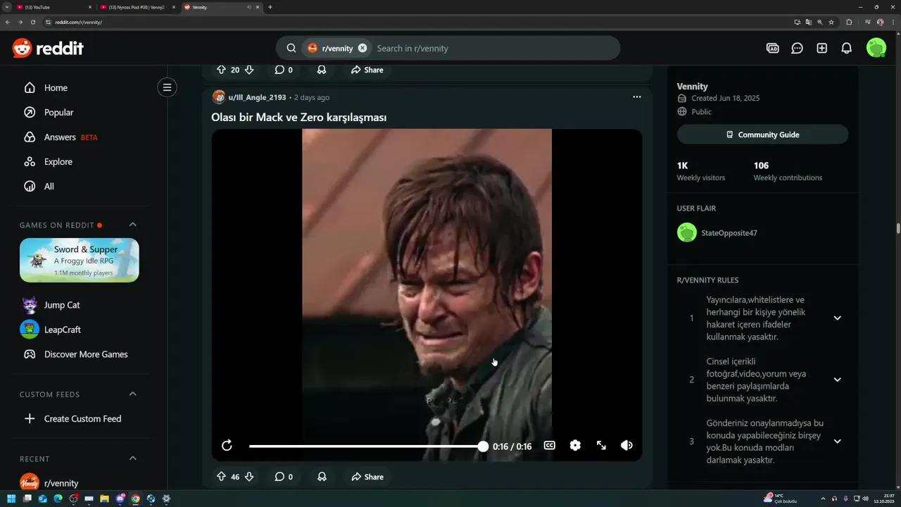The height and width of the screenshot is (507, 901).
Task: Enter fullscreen on the video
Action: click(x=601, y=445)
